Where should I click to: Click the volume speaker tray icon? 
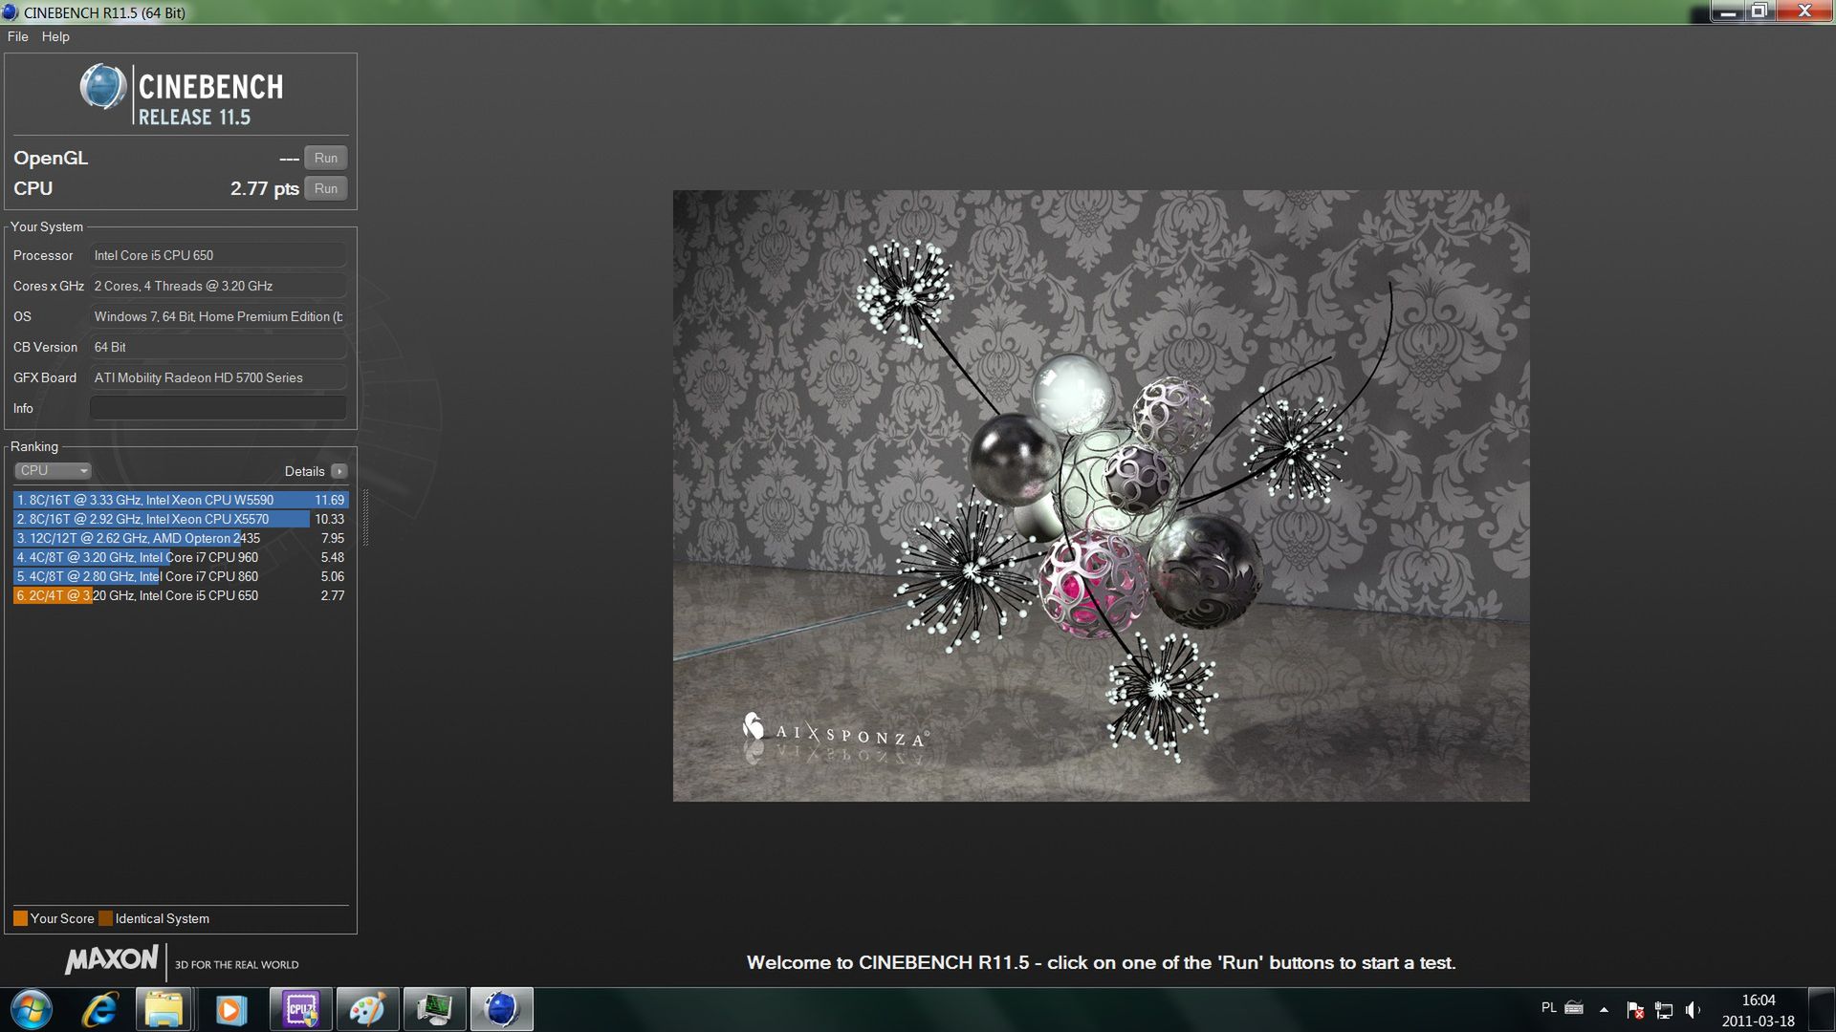tap(1693, 1010)
